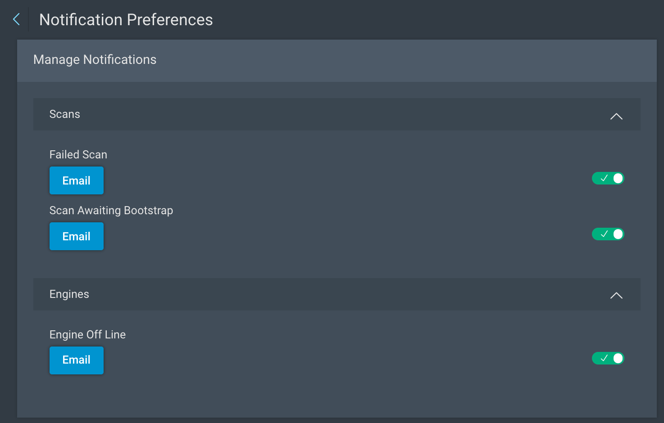Switch off Engine Off Line toggle
The height and width of the screenshot is (423, 664).
click(x=608, y=358)
